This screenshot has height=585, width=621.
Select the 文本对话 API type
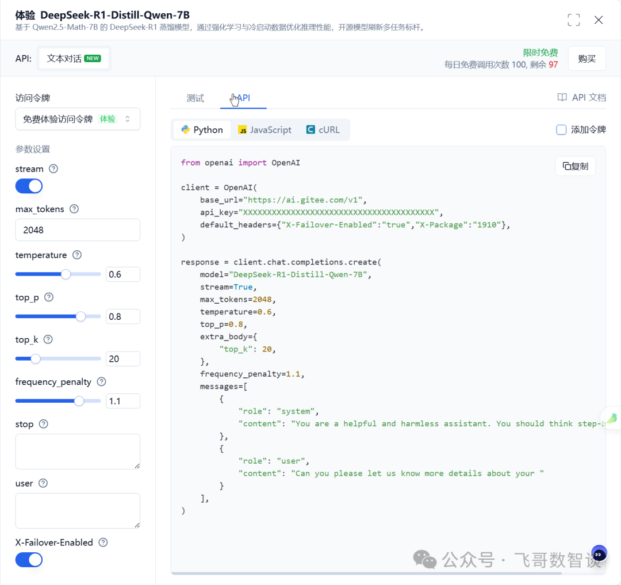[74, 58]
